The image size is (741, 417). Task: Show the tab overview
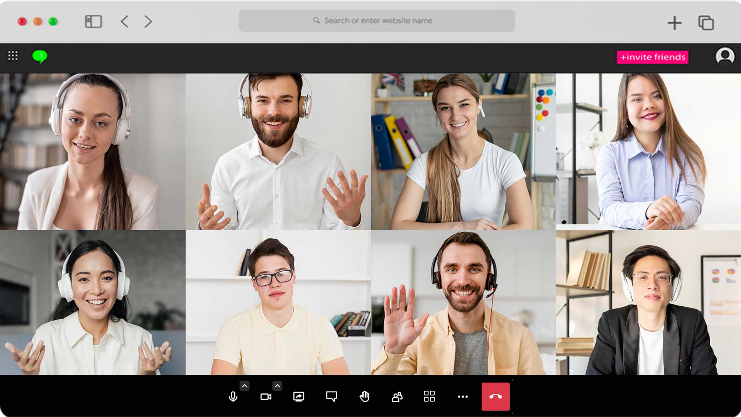[x=706, y=23]
